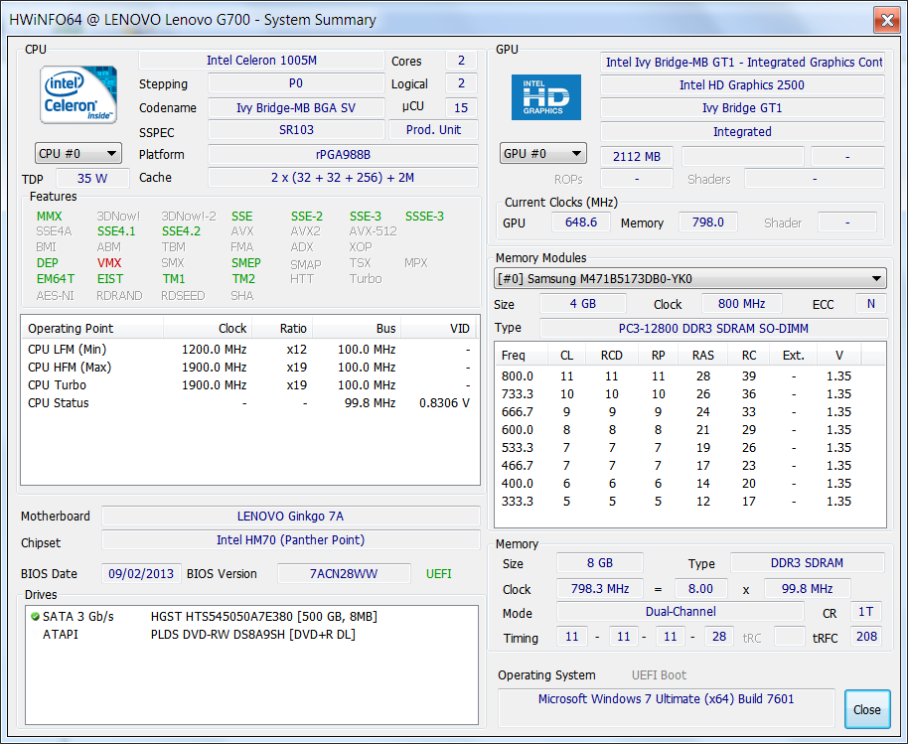This screenshot has width=908, height=744.
Task: Click the rPGA988B platform field
Action: click(x=343, y=155)
